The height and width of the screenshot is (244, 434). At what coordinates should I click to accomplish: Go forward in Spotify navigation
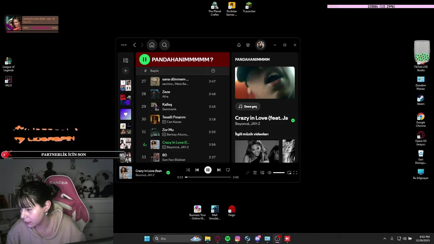pyautogui.click(x=142, y=45)
